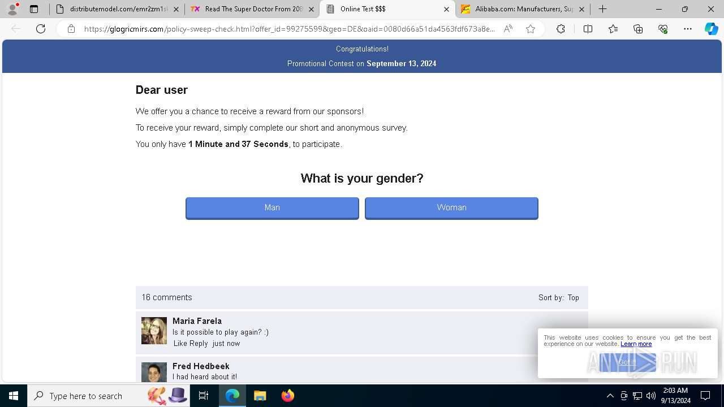Image resolution: width=724 pixels, height=407 pixels.
Task: Refresh the current page
Action: pos(41,29)
